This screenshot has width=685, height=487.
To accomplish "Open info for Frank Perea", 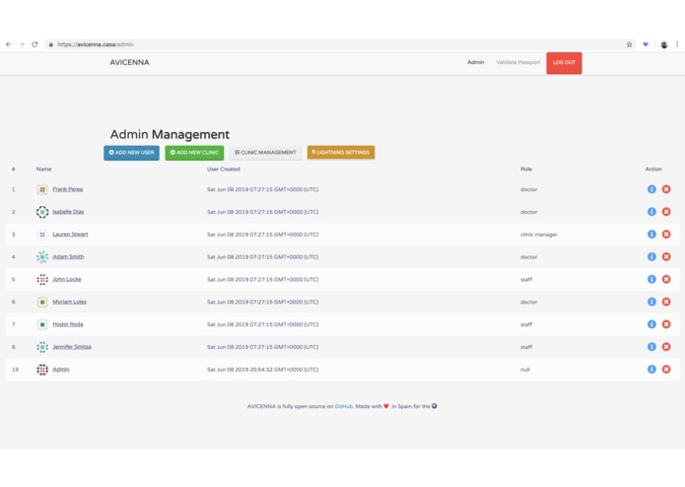I will coord(651,189).
